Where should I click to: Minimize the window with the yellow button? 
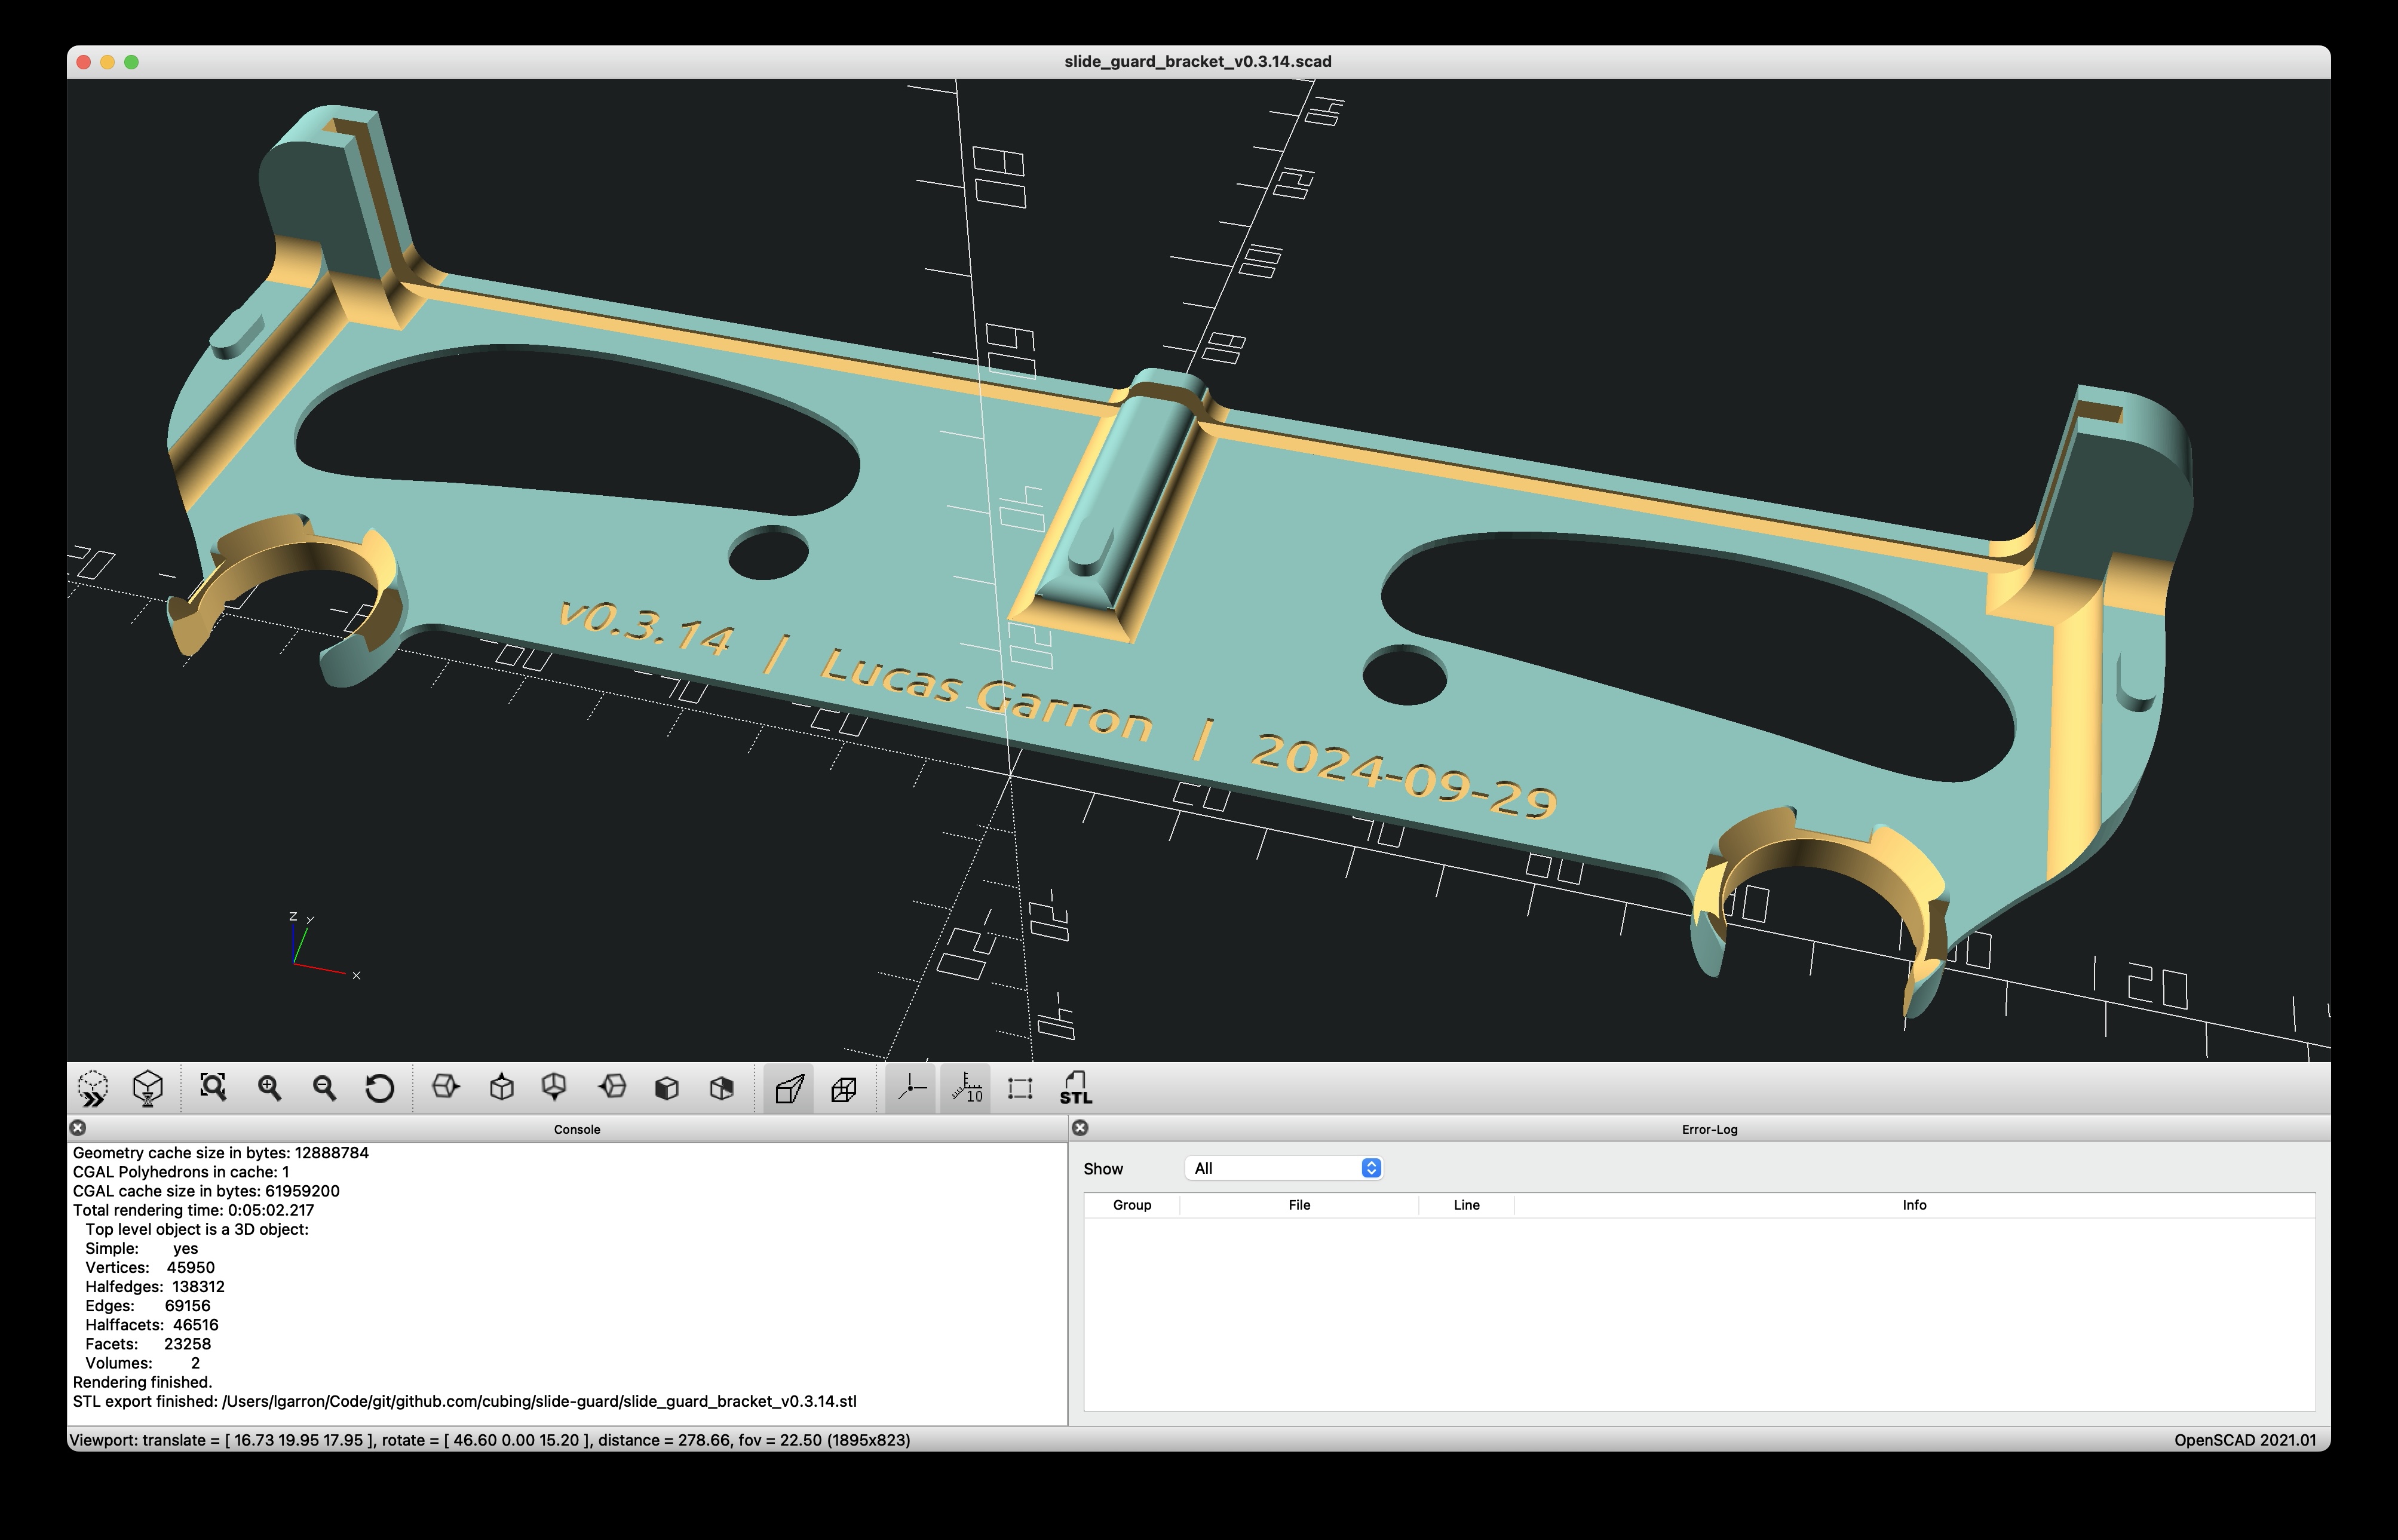pos(108,62)
